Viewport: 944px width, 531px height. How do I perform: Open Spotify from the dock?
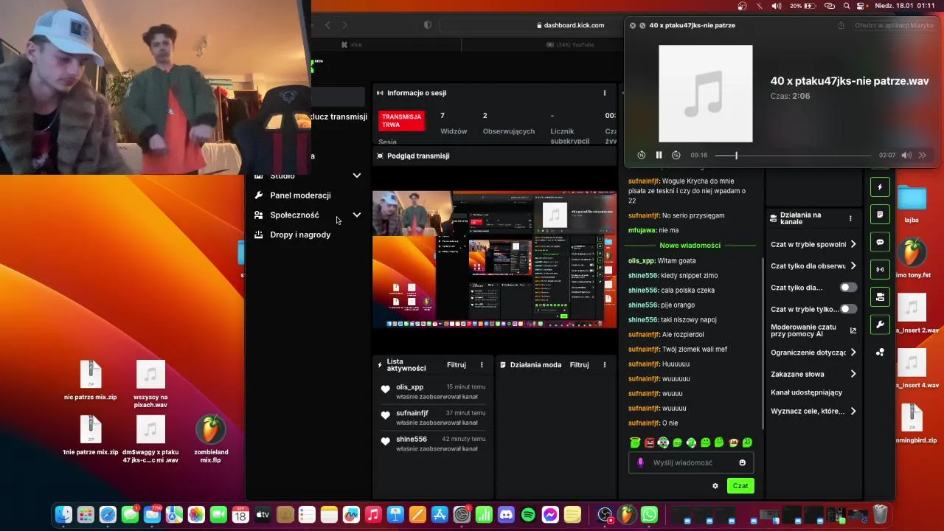tap(528, 514)
